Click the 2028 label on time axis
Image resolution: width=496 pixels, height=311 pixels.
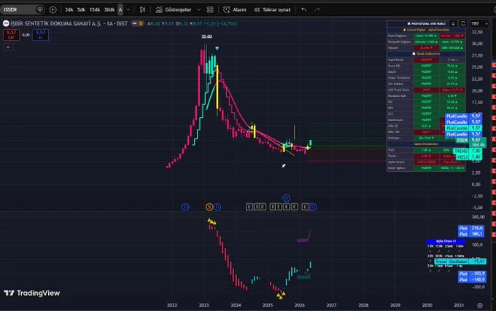pyautogui.click(x=363, y=305)
